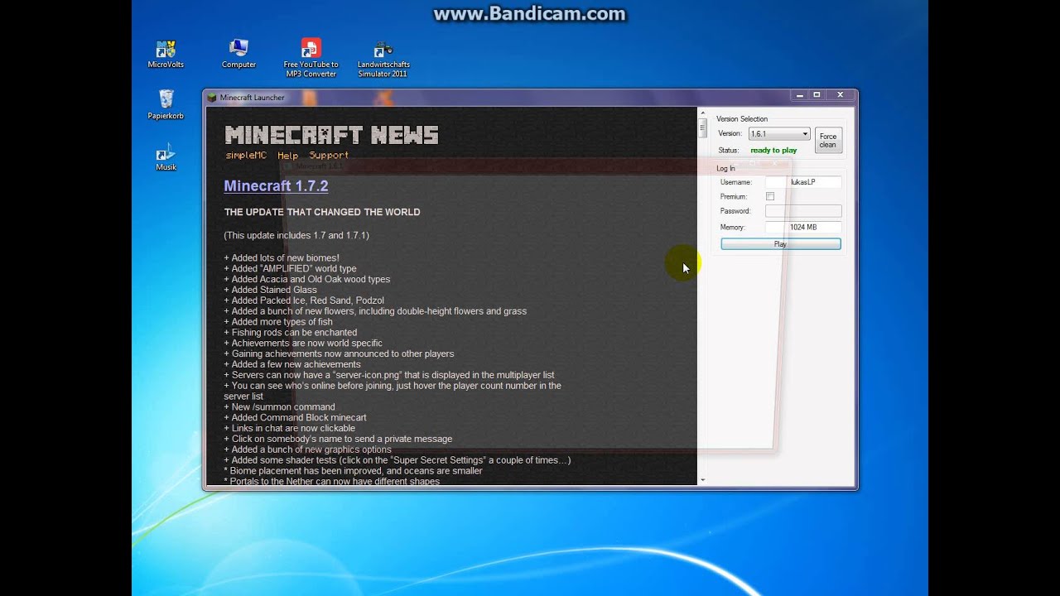Click the Password input field
This screenshot has width=1060, height=596.
803,211
